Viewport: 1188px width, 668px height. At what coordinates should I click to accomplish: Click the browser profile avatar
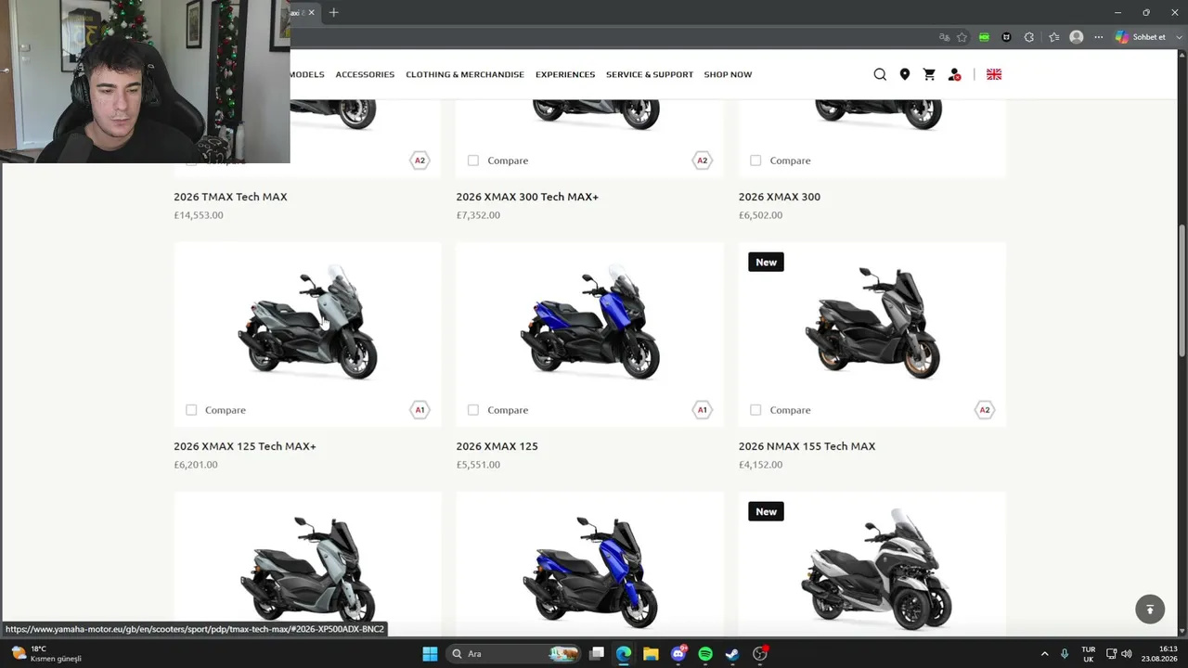[x=1077, y=37]
